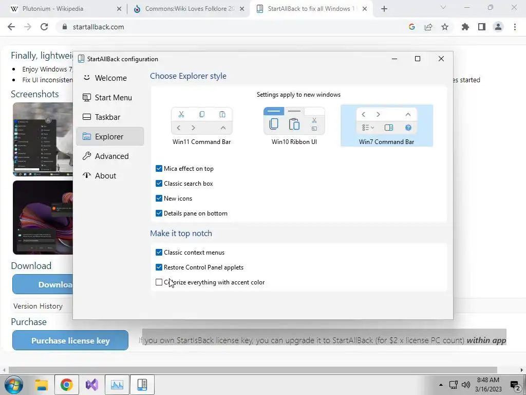Click the clock showing 8:48 AM
The height and width of the screenshot is (395, 526).
(488, 385)
